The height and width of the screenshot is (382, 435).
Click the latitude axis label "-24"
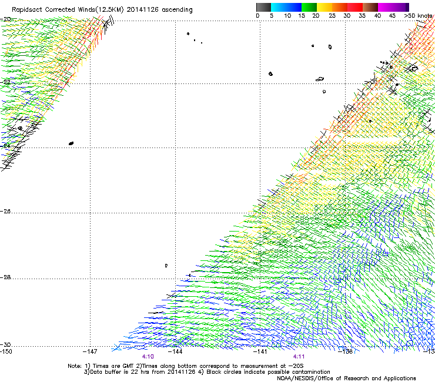(5, 146)
